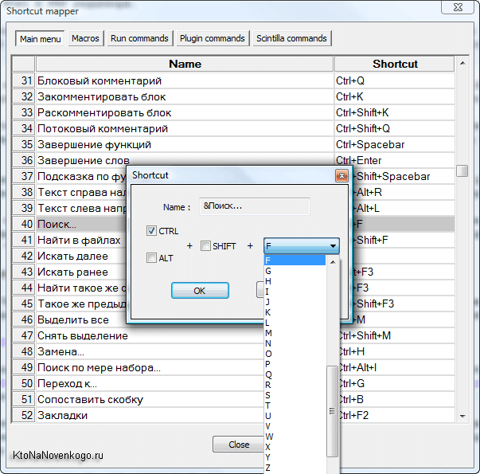
Task: Select row 46 Выделить все
Action: (x=81, y=320)
